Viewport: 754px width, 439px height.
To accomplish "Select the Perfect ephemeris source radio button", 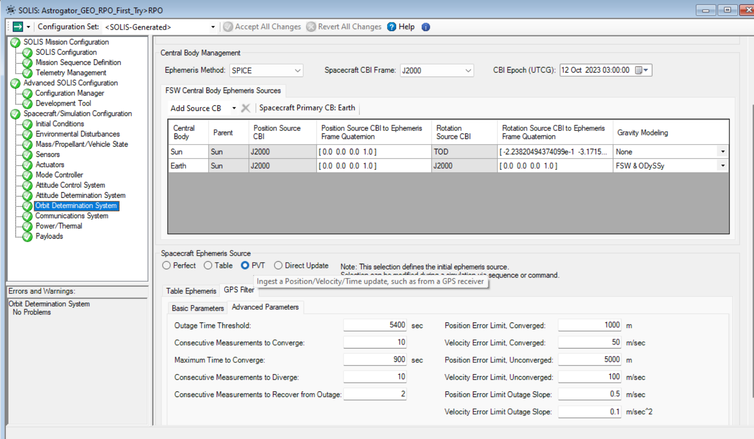I will point(166,265).
